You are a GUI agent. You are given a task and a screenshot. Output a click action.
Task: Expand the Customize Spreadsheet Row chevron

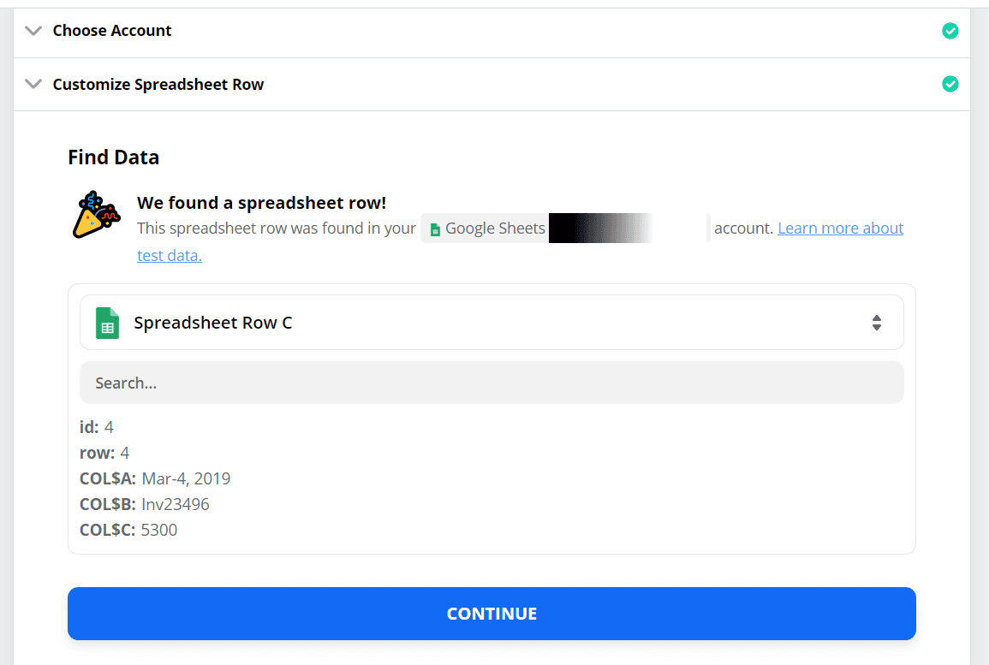pos(33,84)
